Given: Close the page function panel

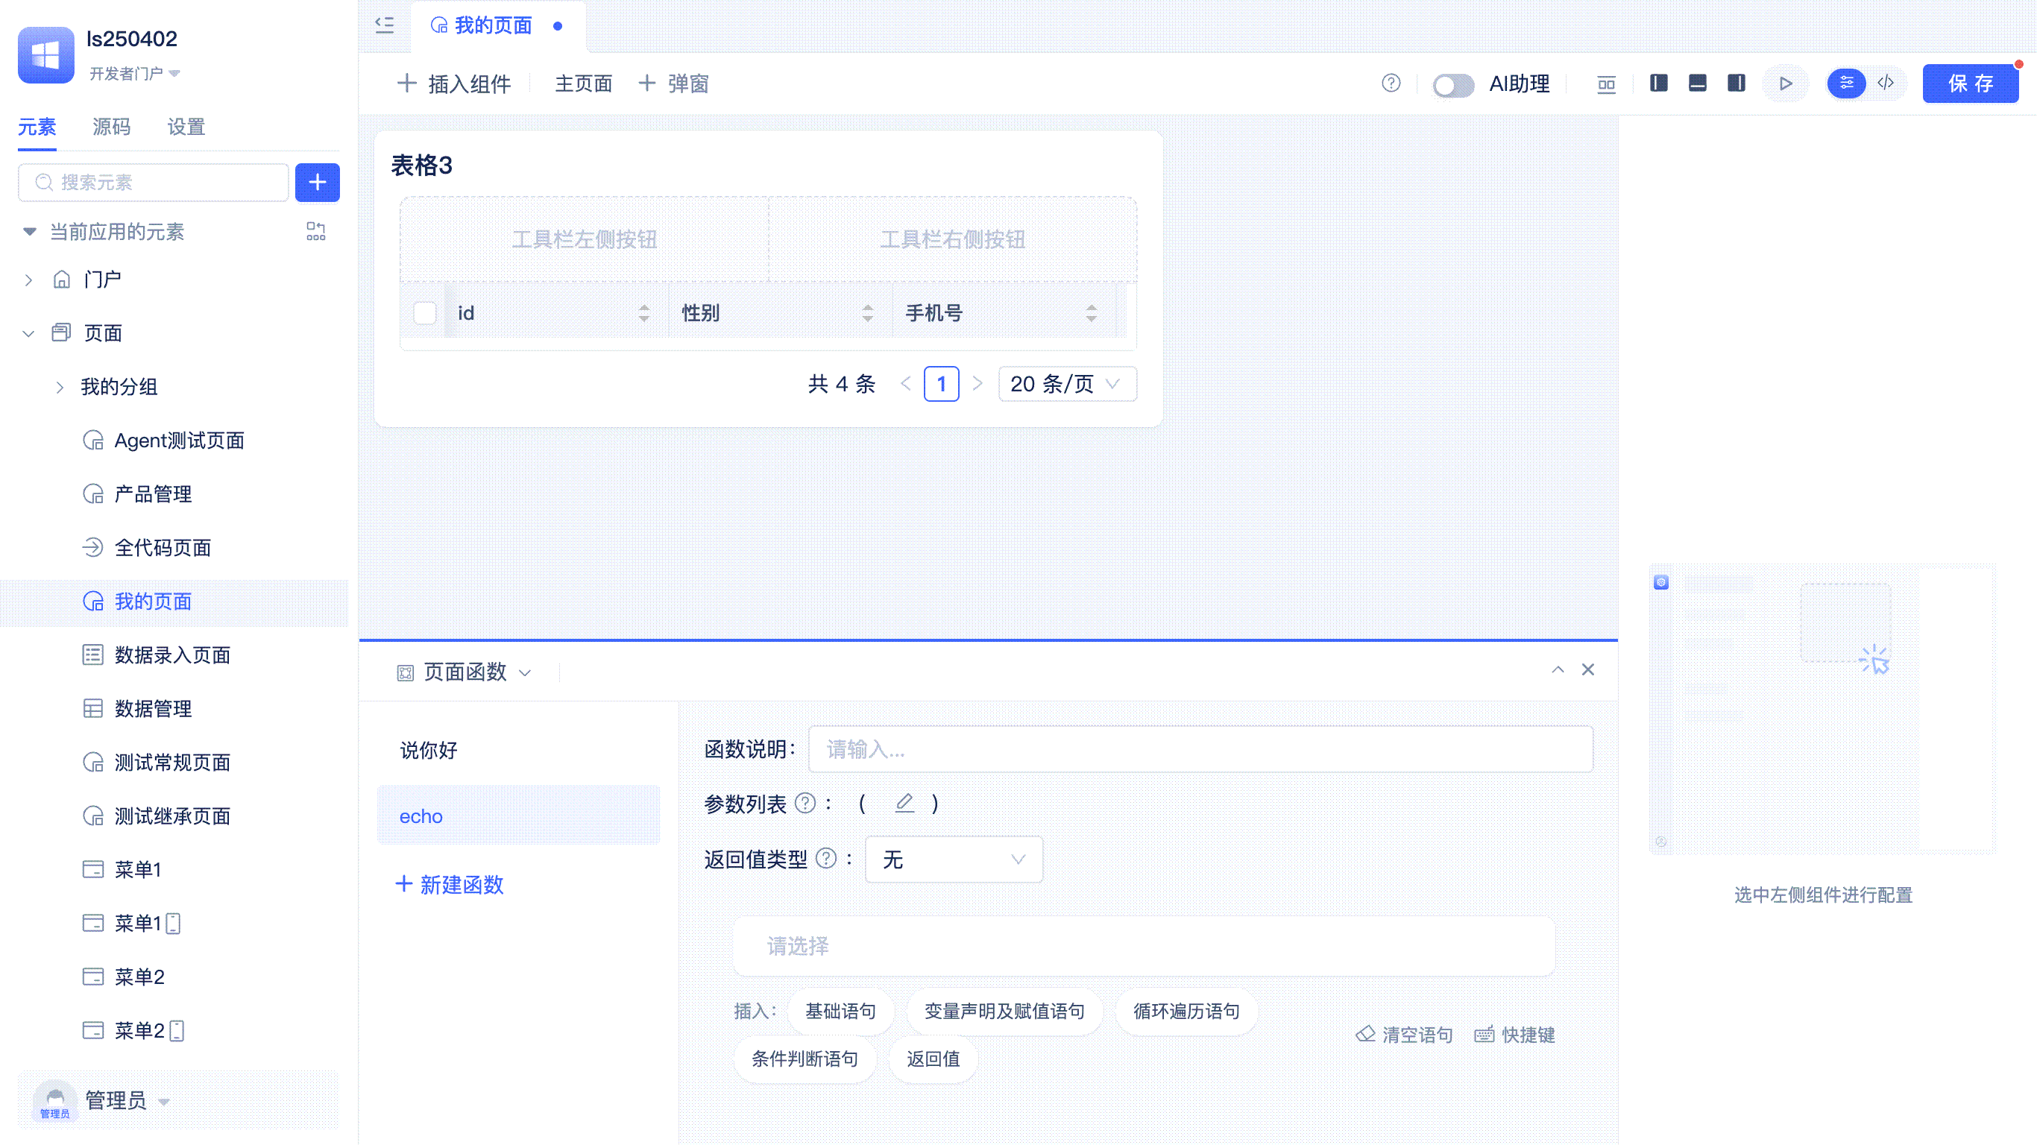Looking at the screenshot, I should tap(1588, 669).
